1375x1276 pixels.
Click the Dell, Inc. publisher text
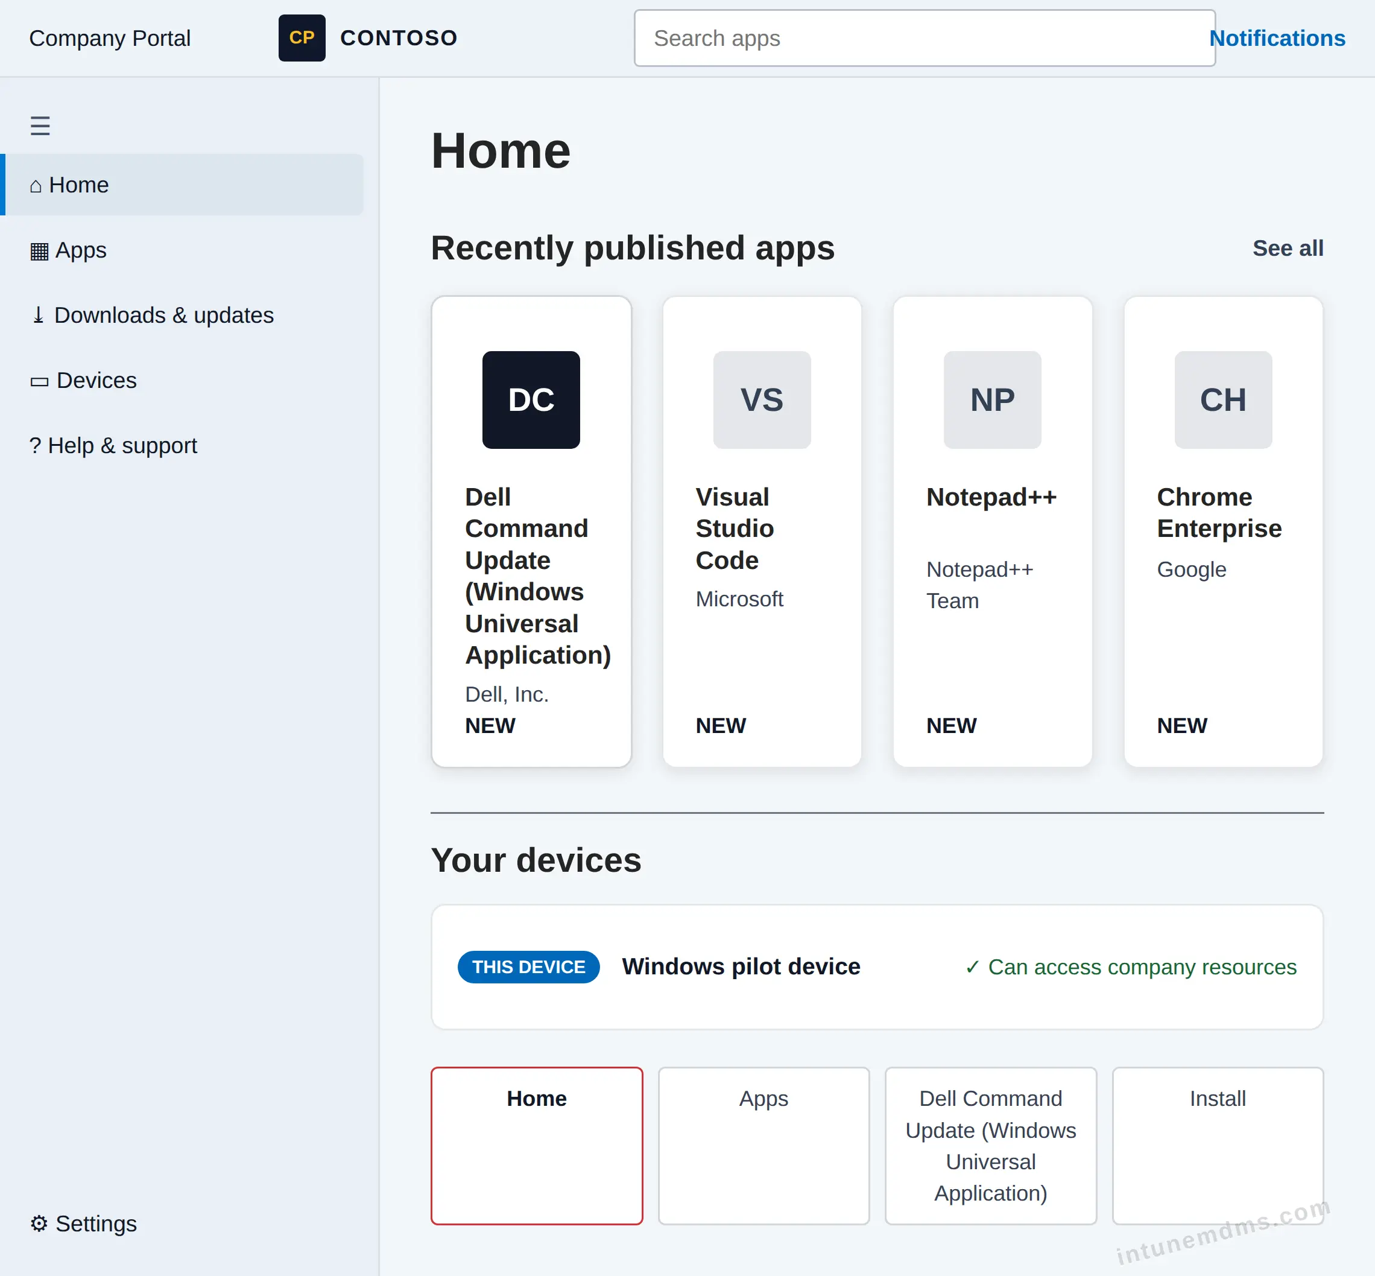(507, 694)
